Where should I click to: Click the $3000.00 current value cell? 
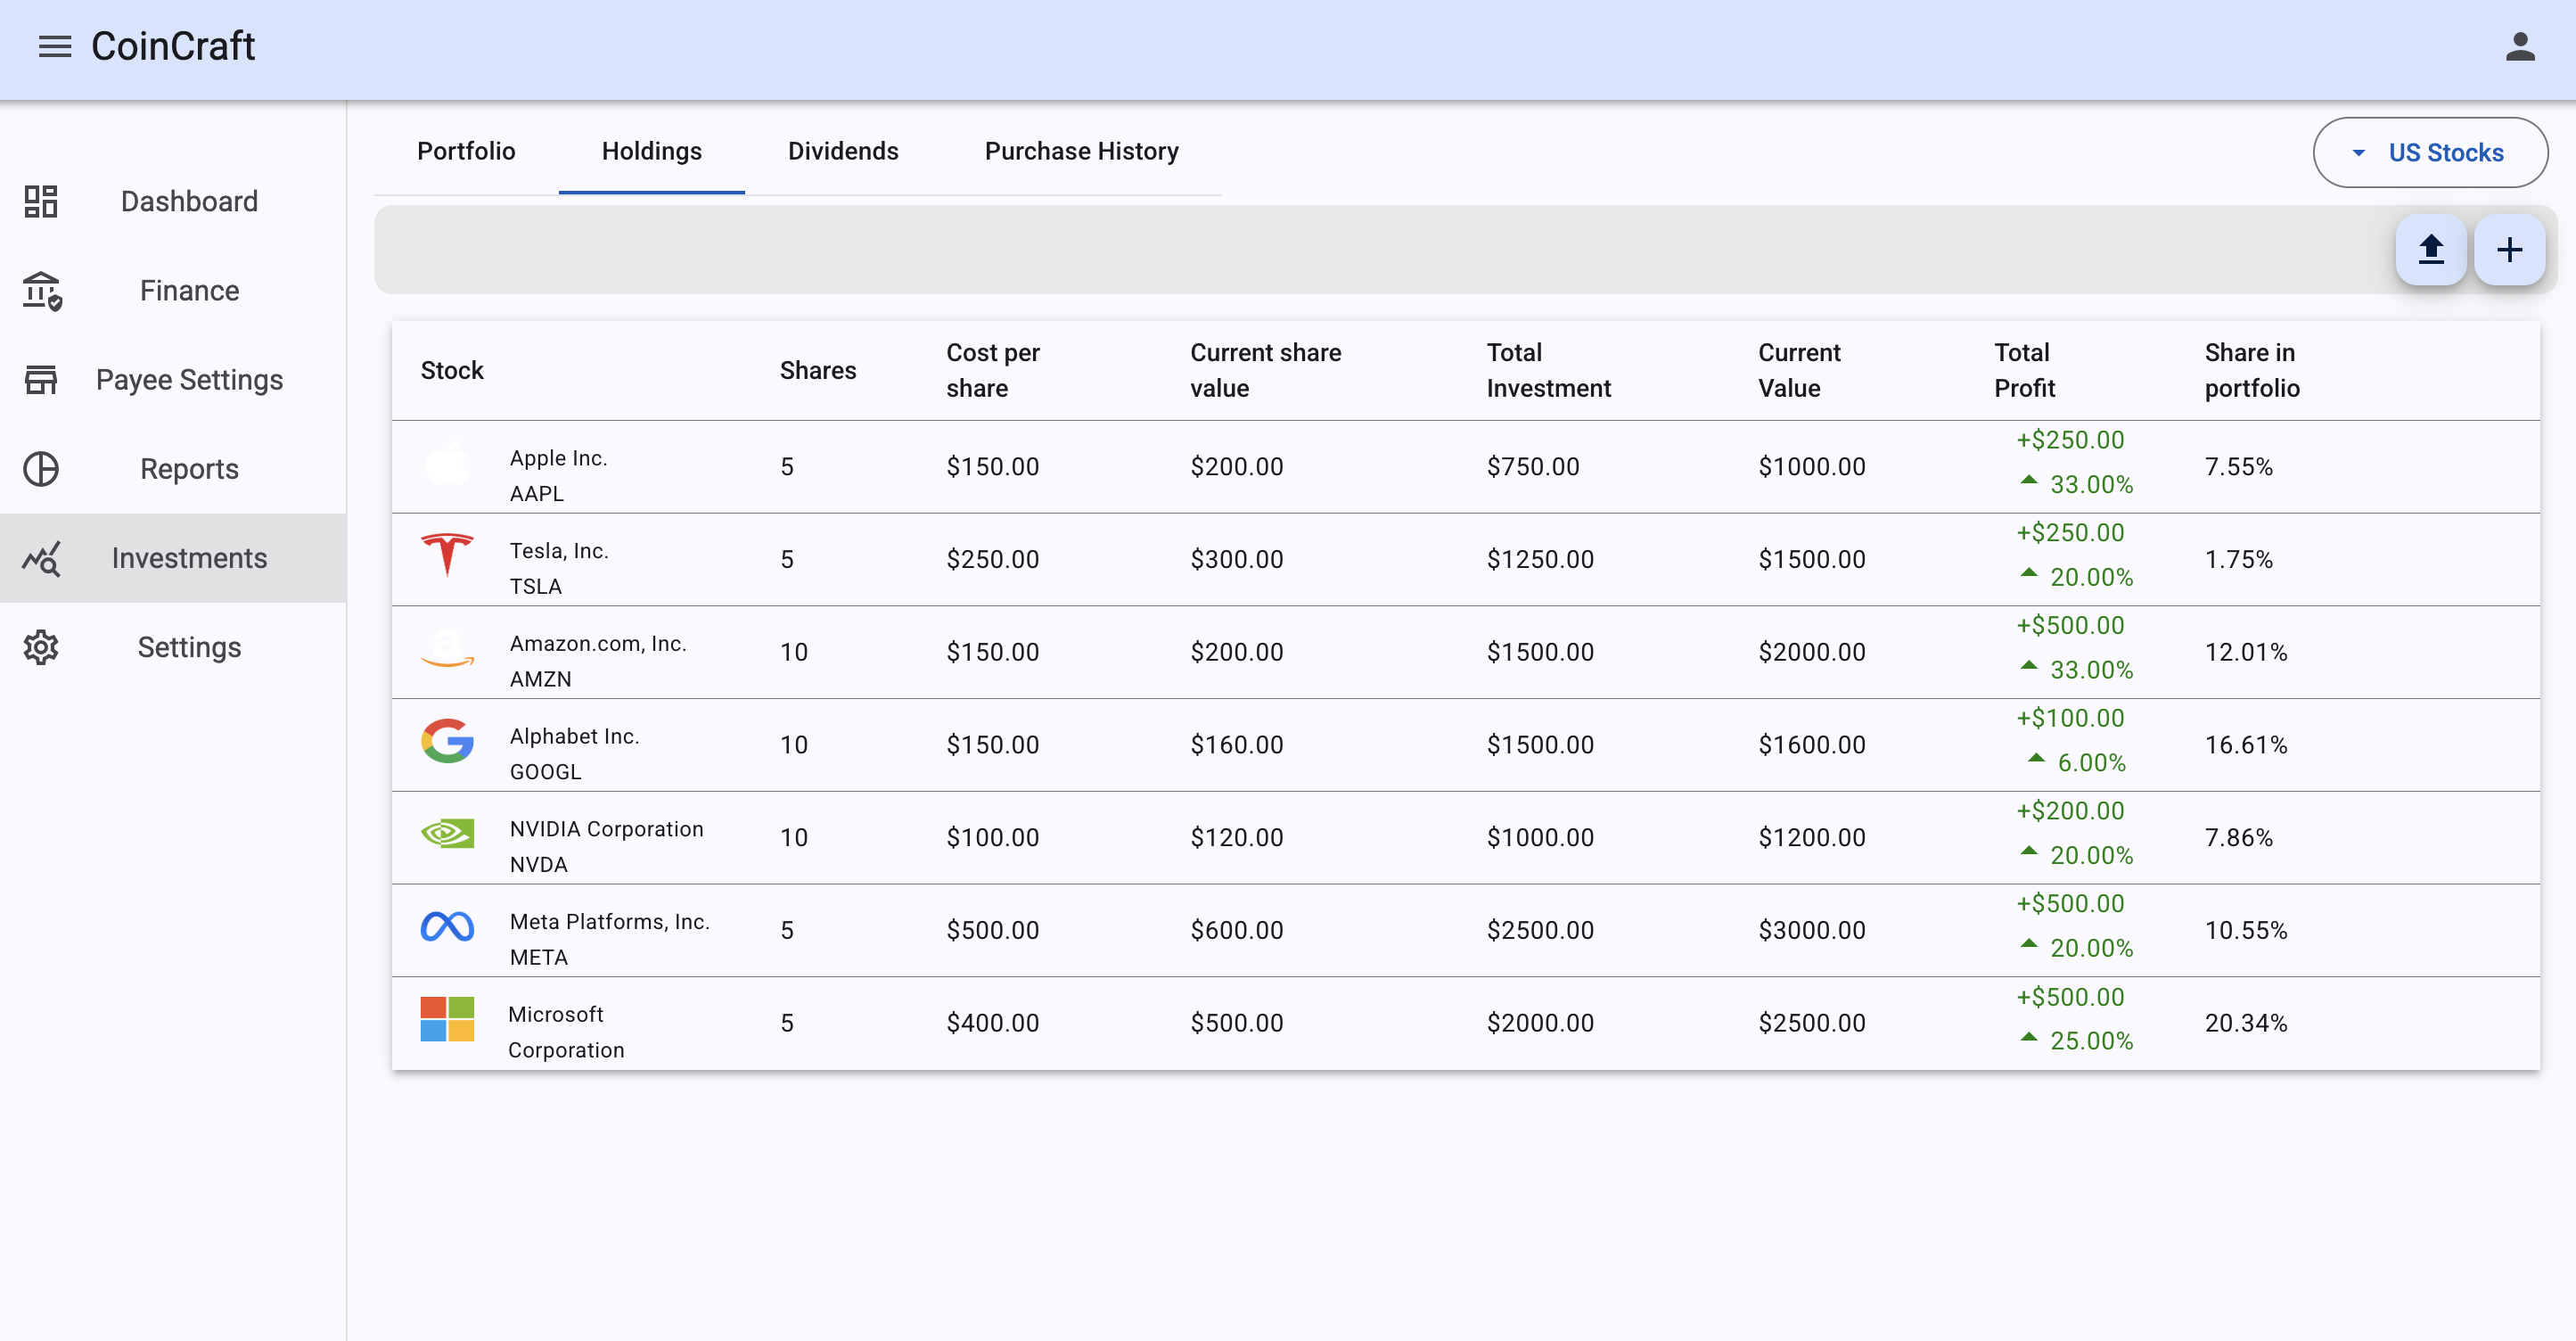click(1812, 930)
